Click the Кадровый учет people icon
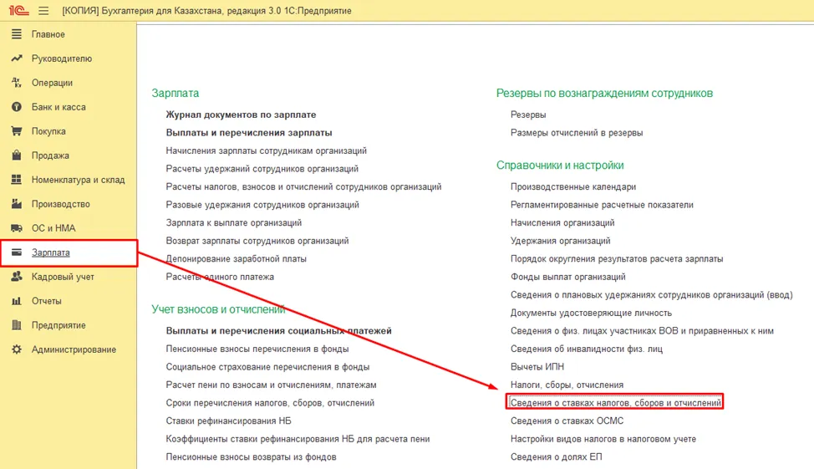Image resolution: width=814 pixels, height=469 pixels. tap(17, 277)
